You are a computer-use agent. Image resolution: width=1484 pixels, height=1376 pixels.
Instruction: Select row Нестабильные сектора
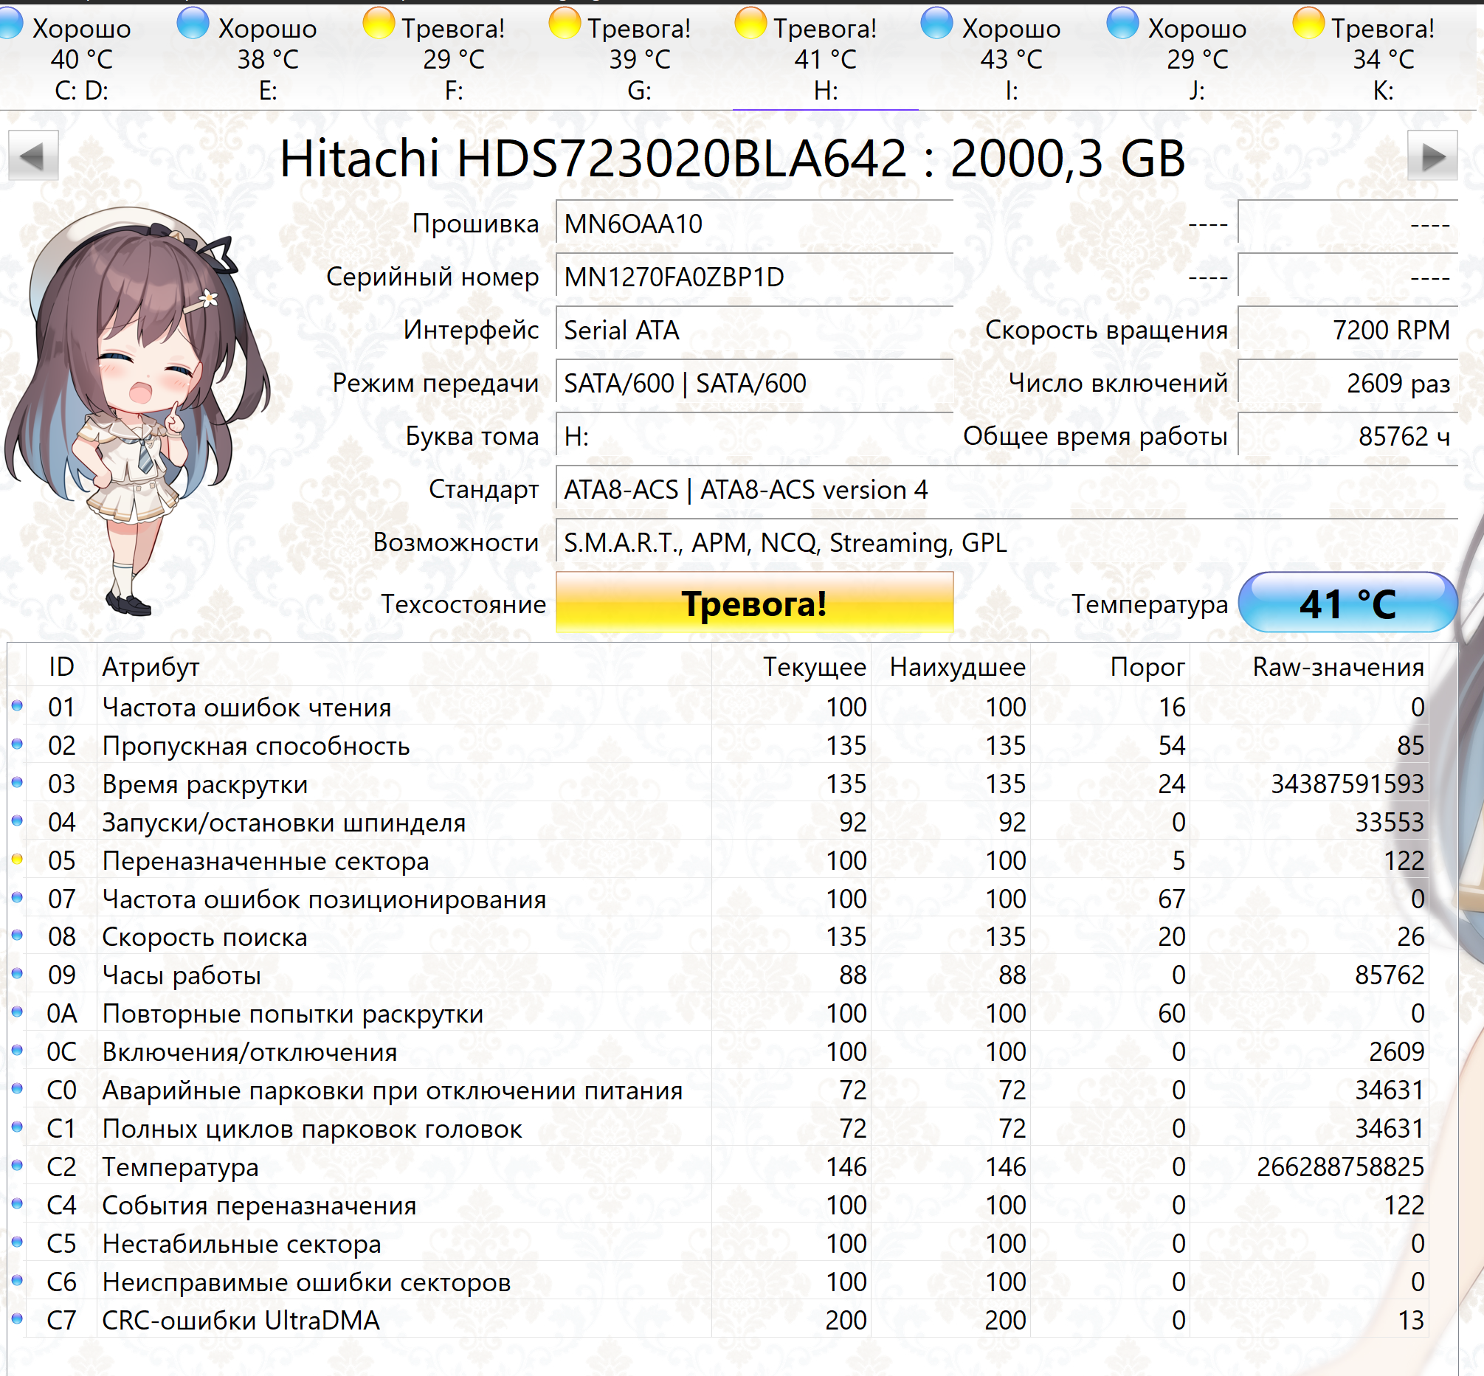coord(719,1242)
